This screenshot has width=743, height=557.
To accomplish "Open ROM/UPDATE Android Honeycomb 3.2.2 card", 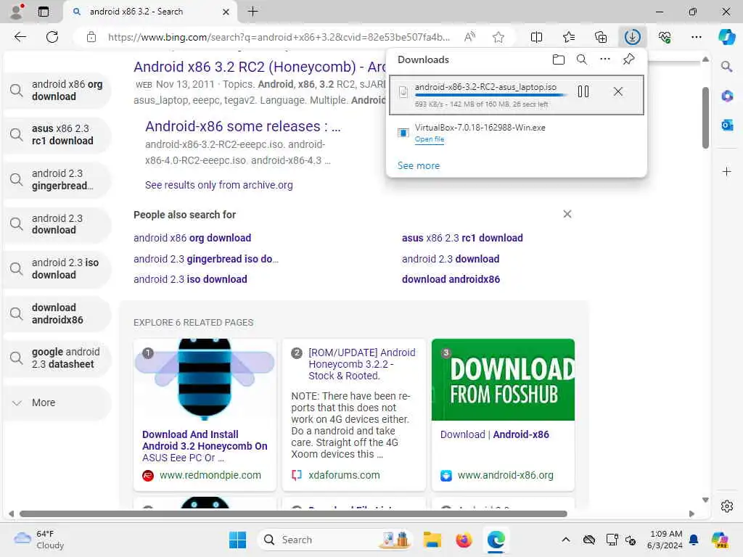I will (362, 364).
